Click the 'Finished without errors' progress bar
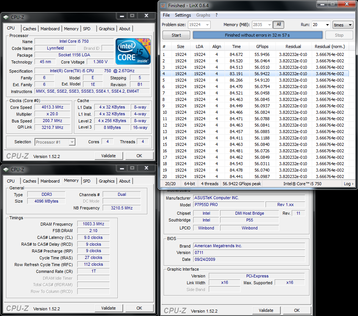Viewport: 358px width, 316px height. (258, 35)
